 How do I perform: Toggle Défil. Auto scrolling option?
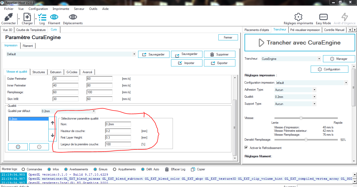point(143,169)
